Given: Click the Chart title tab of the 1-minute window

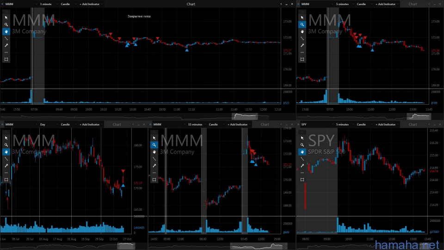Looking at the screenshot, I should tap(191, 4).
